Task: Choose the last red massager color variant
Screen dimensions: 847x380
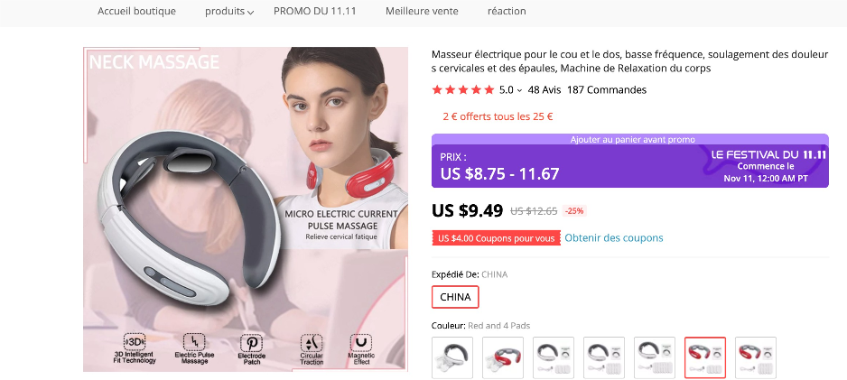Action: 756,357
